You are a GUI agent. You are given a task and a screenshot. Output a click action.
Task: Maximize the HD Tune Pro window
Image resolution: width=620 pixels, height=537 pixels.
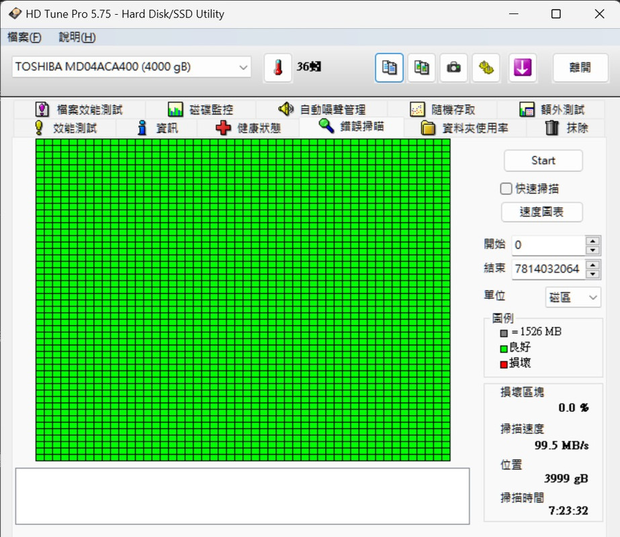(x=556, y=14)
